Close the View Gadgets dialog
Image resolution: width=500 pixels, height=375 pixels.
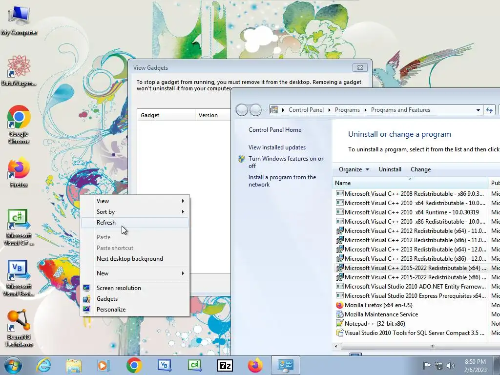[x=360, y=67]
